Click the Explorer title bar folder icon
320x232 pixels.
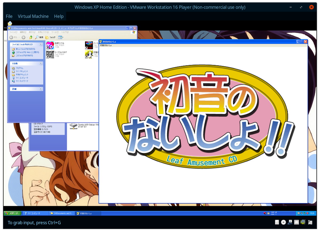(9, 28)
